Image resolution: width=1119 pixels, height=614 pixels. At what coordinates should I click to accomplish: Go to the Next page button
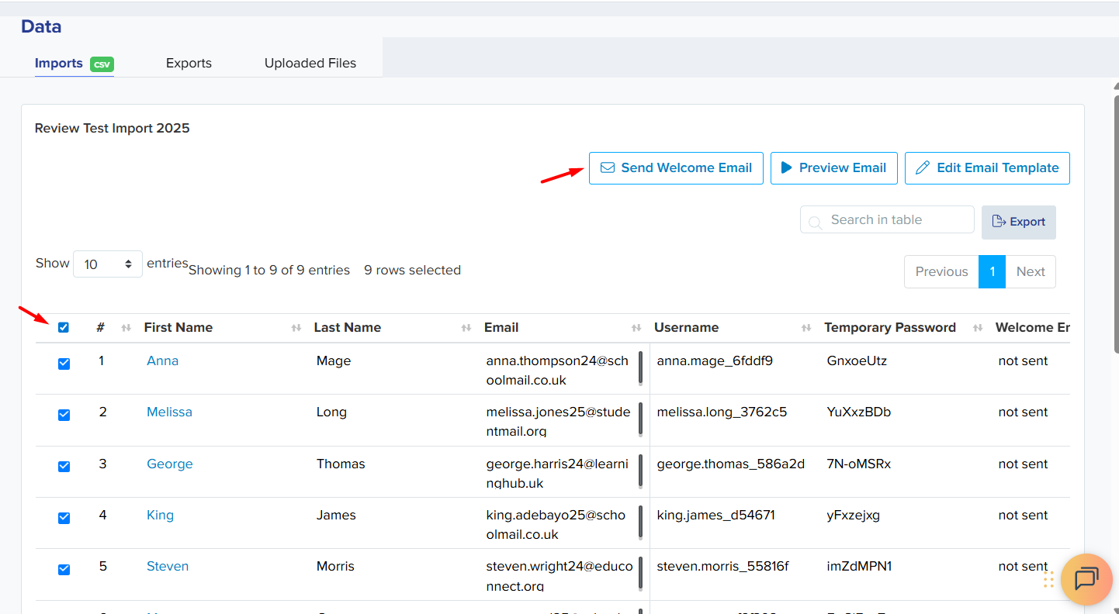1031,272
